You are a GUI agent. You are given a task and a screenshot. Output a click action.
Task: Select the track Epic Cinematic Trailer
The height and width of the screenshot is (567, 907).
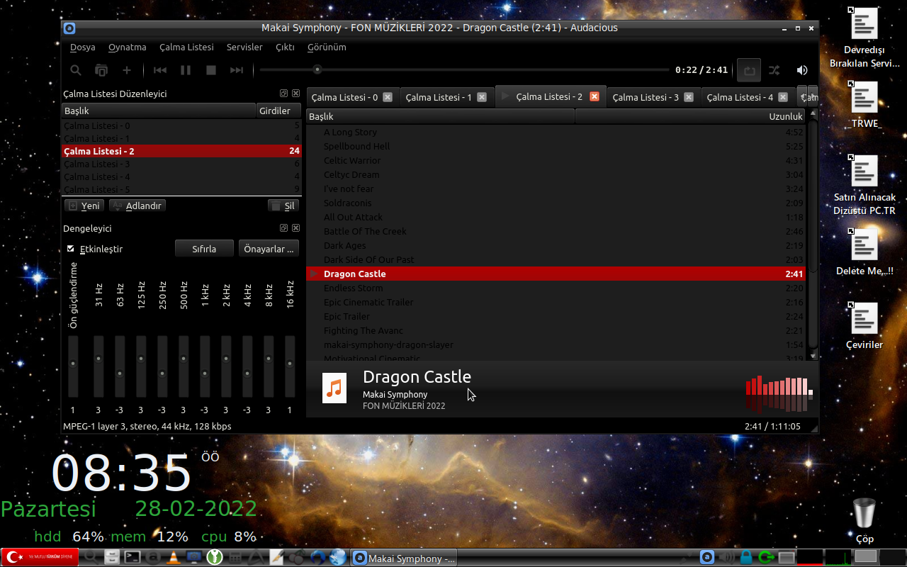(x=556, y=302)
